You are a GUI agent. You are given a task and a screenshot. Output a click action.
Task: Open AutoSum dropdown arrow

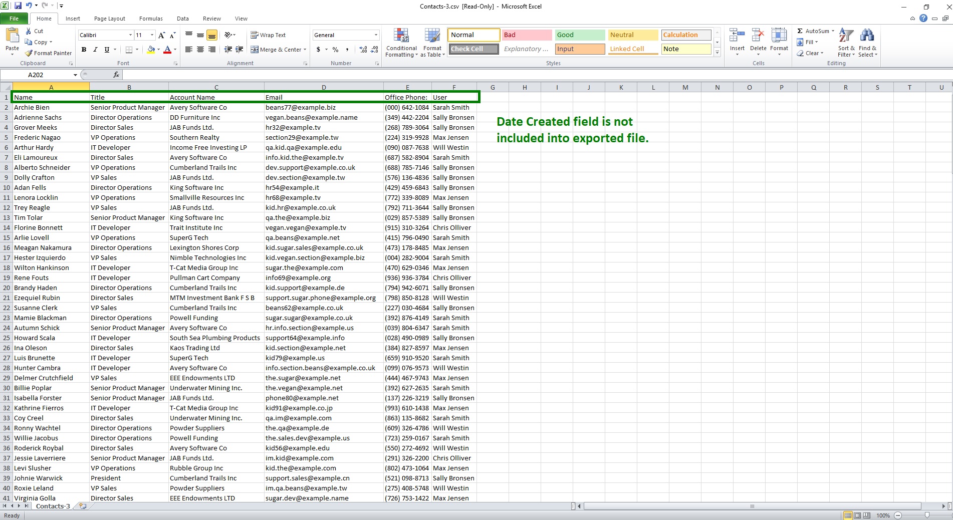pos(833,31)
